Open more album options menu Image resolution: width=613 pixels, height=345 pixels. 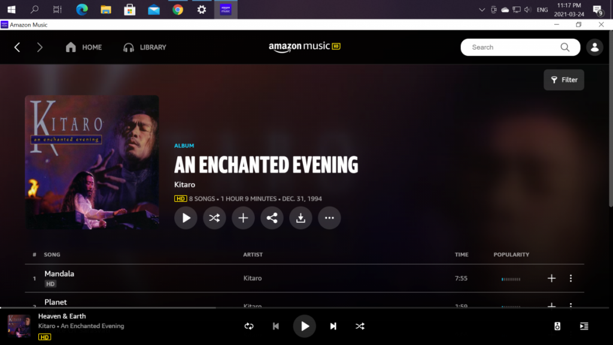pos(329,218)
